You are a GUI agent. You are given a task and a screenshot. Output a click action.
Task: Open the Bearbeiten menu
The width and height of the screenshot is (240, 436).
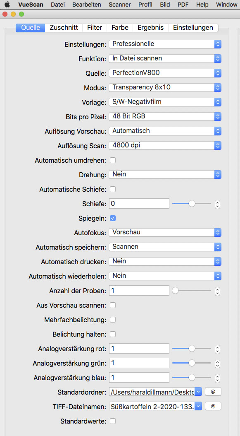87,5
